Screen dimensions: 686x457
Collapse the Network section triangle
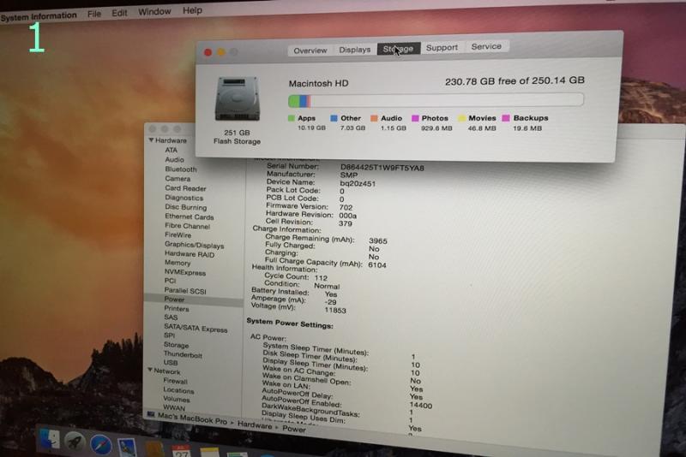150,370
